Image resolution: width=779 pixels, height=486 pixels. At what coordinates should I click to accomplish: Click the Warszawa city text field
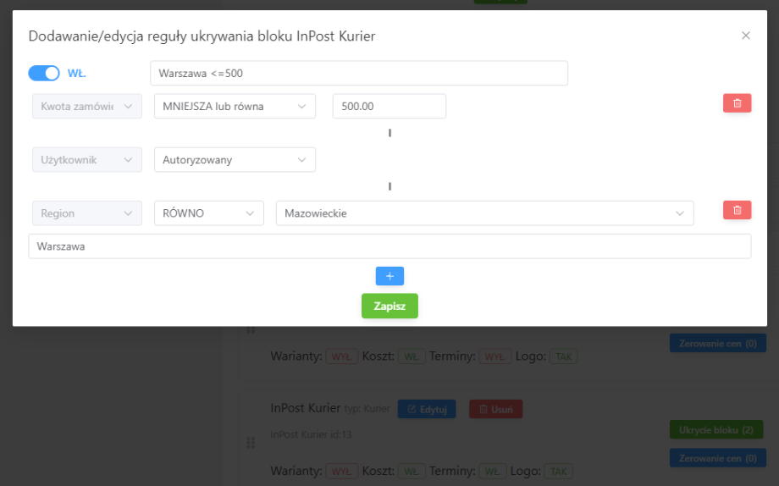pyautogui.click(x=389, y=246)
